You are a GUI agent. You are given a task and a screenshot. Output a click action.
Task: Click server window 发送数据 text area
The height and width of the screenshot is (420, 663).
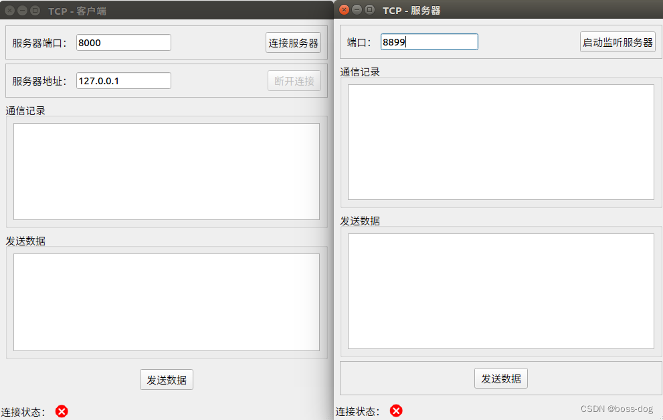pos(500,291)
